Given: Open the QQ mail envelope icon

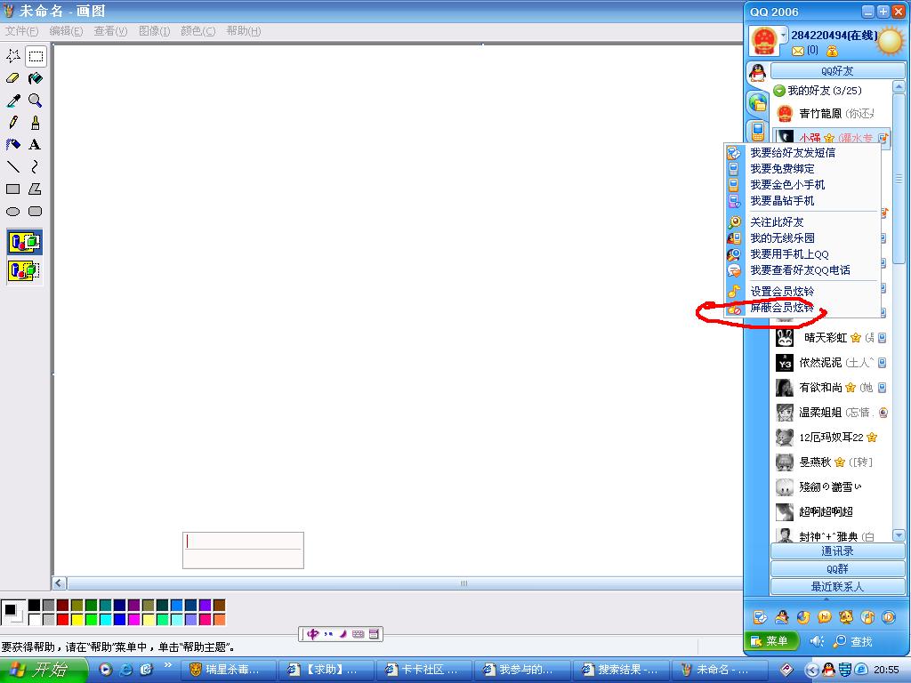Looking at the screenshot, I should pos(798,51).
